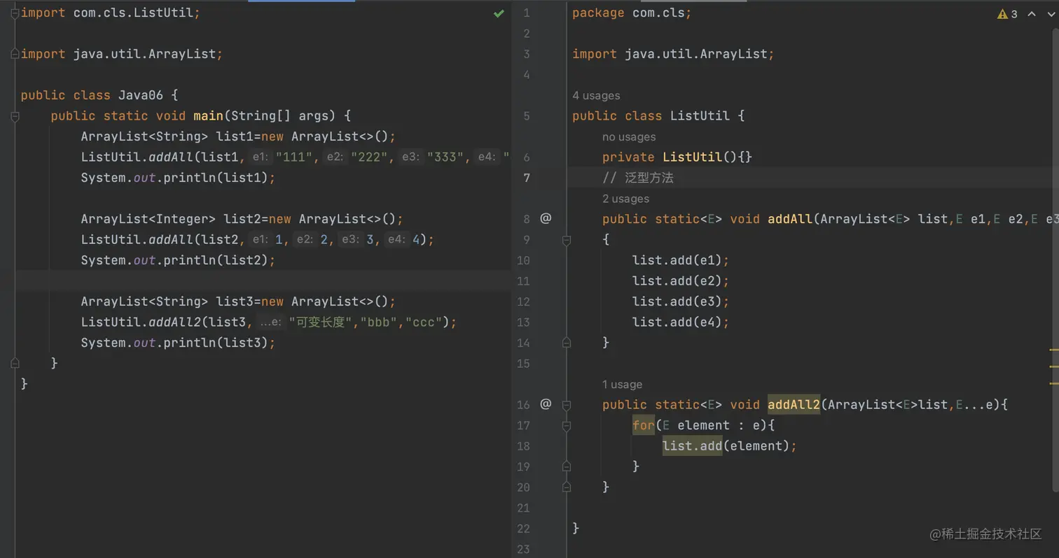The width and height of the screenshot is (1059, 558).
Task: Click the e1: parameter hint in list1 addAll call
Action: [x=261, y=157]
